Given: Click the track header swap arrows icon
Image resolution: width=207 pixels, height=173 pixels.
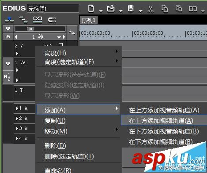Looking at the screenshot, I should (x=72, y=33).
